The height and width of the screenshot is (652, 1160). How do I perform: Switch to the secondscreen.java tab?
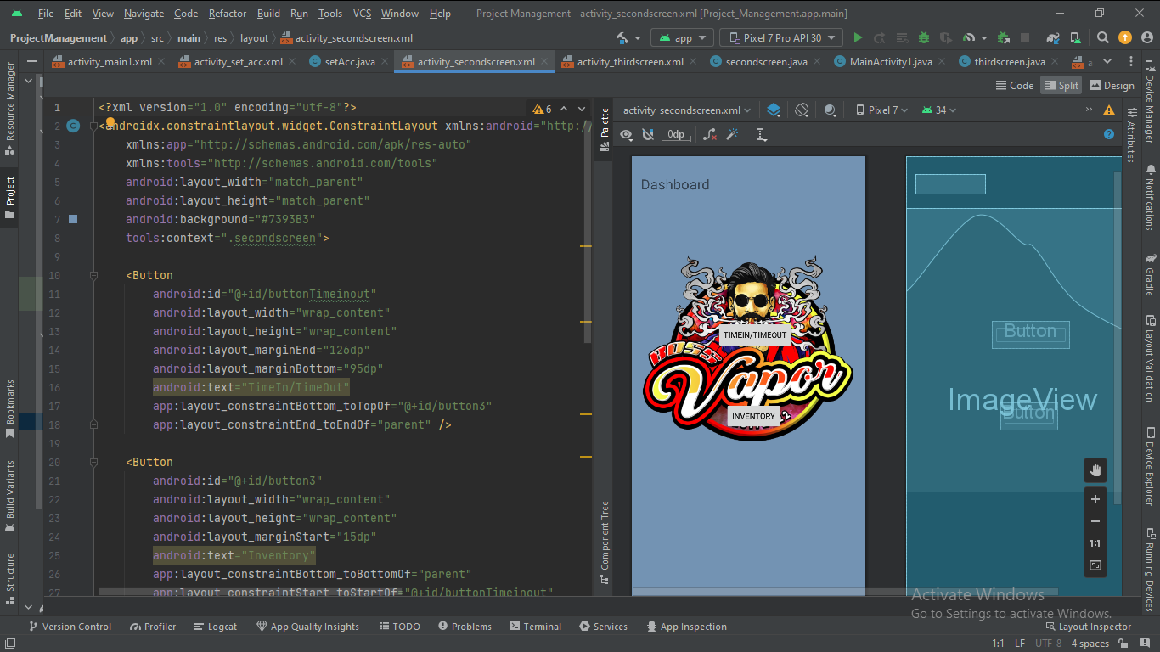tap(764, 62)
